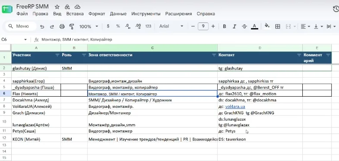Toggle strikethrough formatting
This screenshot has height=161, width=339.
pyautogui.click(x=244, y=26)
